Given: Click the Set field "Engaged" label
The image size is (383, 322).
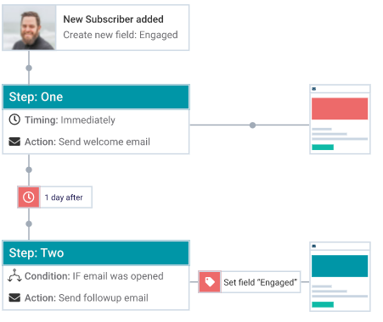Looking at the screenshot, I should [x=261, y=282].
